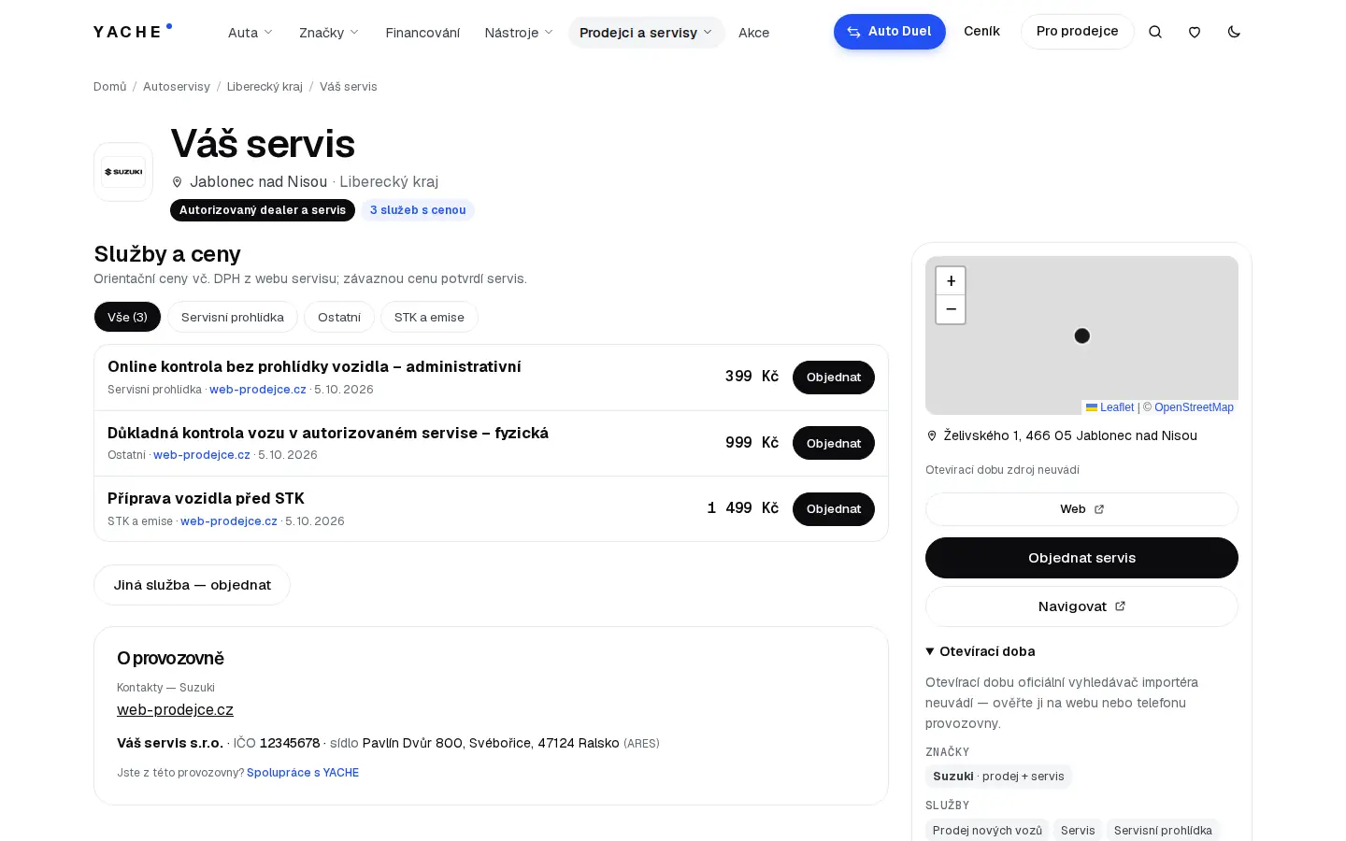Screen dimensions: 1346x841
Task: Order the 399 Kč online kontrola service
Action: (834, 378)
